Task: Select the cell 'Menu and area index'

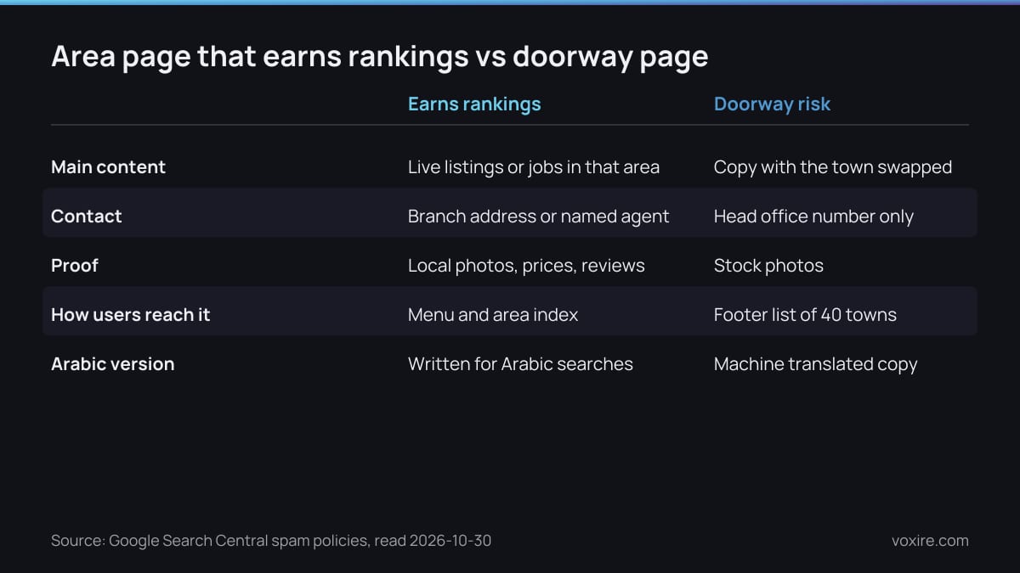Action: coord(493,315)
